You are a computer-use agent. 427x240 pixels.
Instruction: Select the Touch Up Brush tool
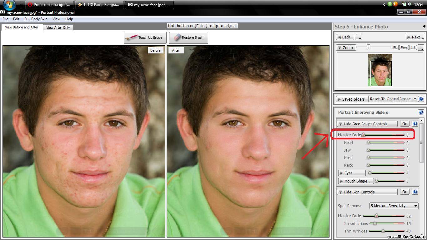point(145,37)
